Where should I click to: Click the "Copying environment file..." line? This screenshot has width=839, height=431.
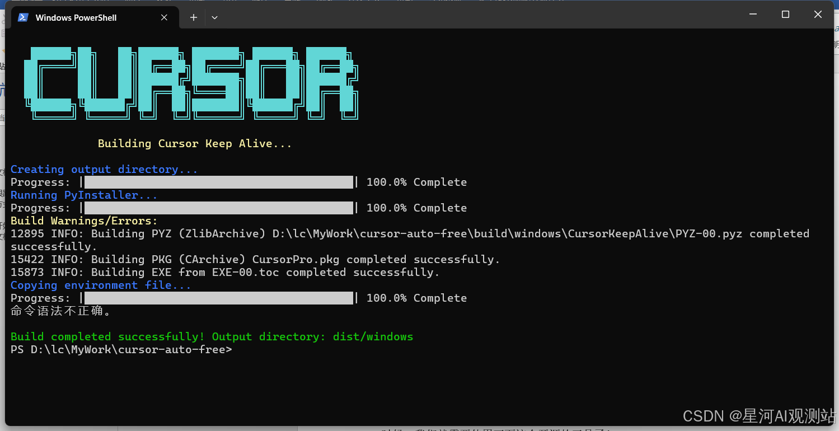tap(101, 285)
